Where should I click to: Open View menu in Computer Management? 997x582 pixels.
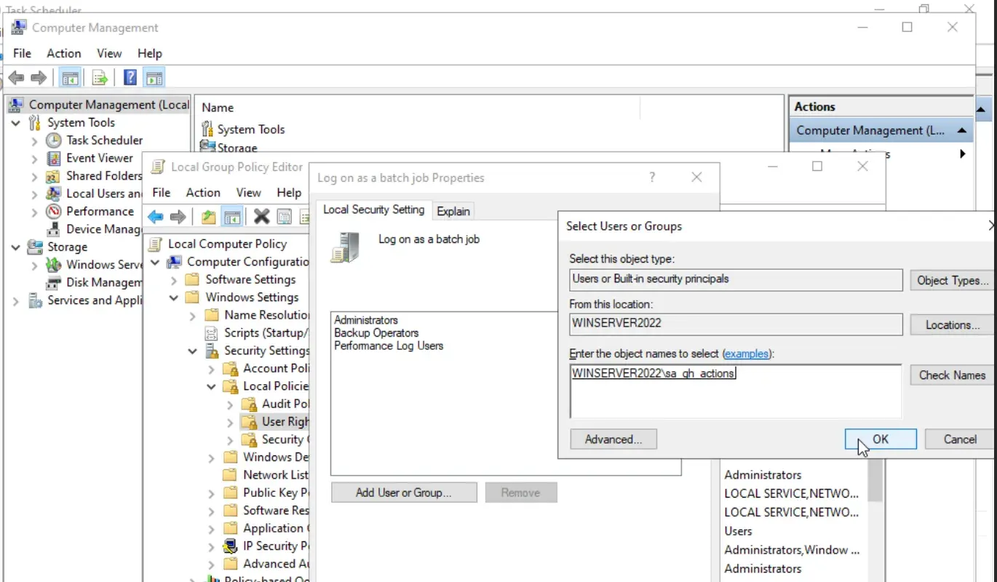109,53
